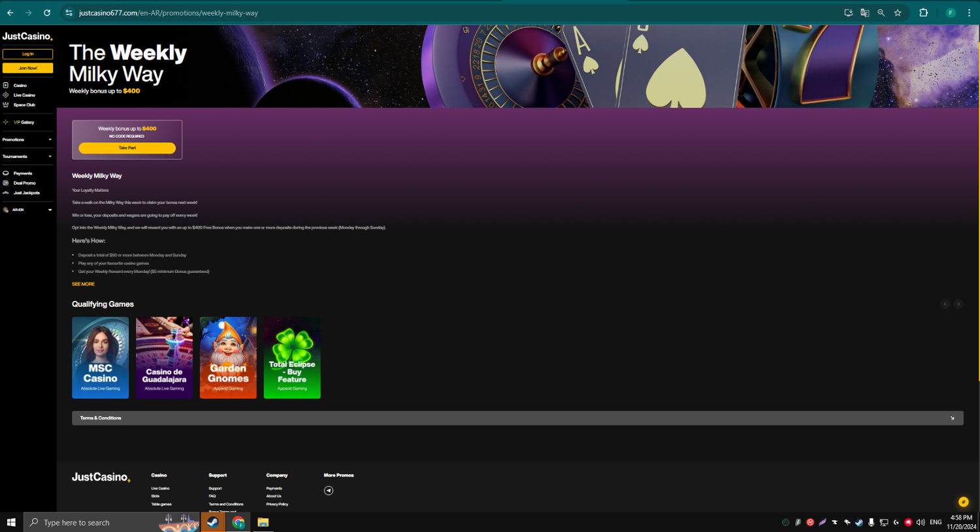Open Chrome from the taskbar
This screenshot has width=980, height=532.
coord(238,522)
